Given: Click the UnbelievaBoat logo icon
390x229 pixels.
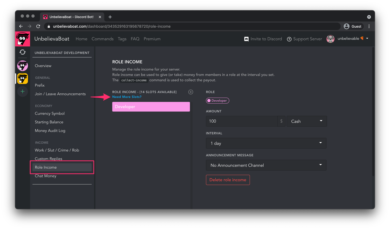Looking at the screenshot, I should [22, 39].
